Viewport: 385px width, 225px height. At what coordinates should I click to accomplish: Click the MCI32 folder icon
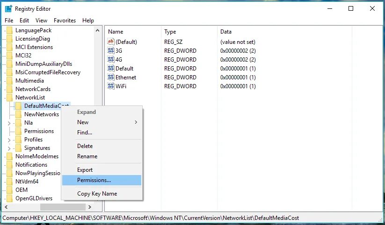(x=9, y=56)
